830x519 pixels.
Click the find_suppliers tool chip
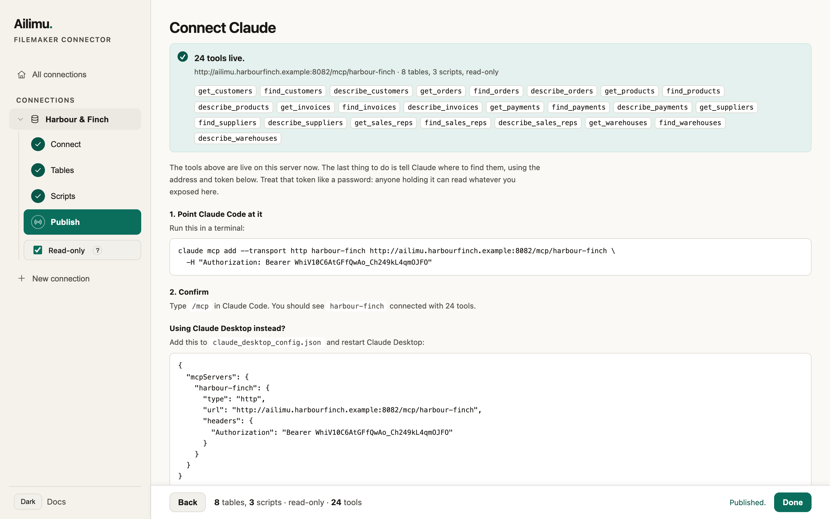click(227, 123)
